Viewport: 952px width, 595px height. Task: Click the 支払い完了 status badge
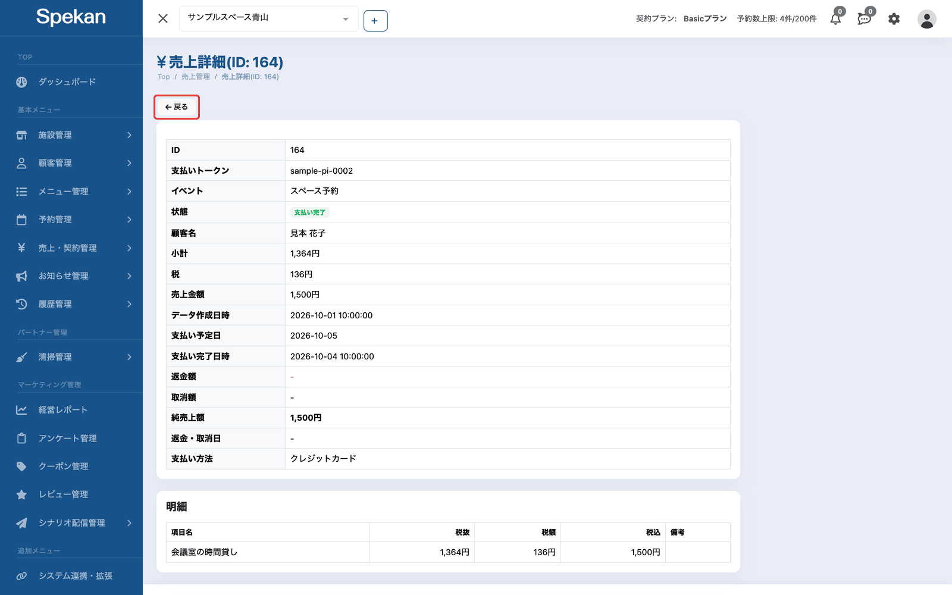(x=310, y=212)
